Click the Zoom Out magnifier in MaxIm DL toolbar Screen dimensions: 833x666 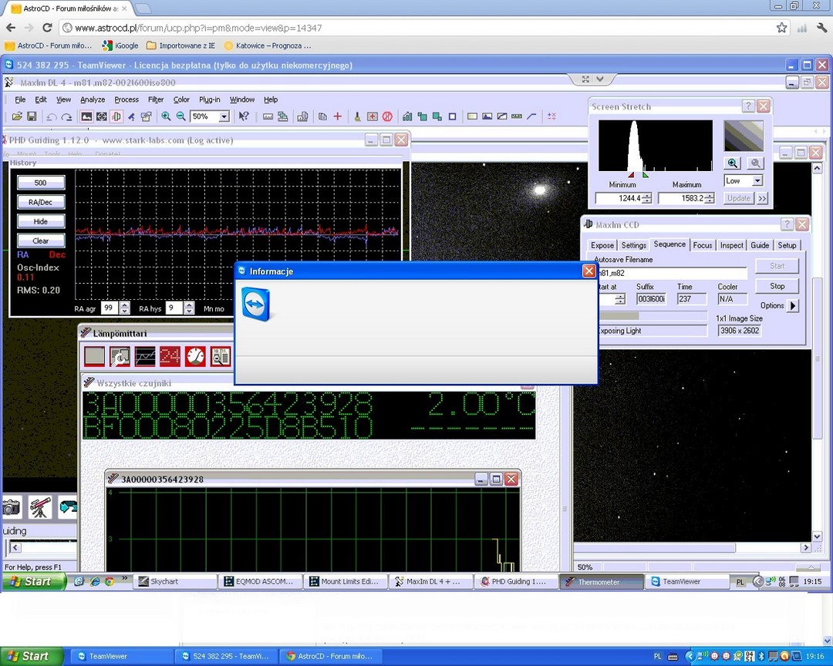tap(180, 116)
